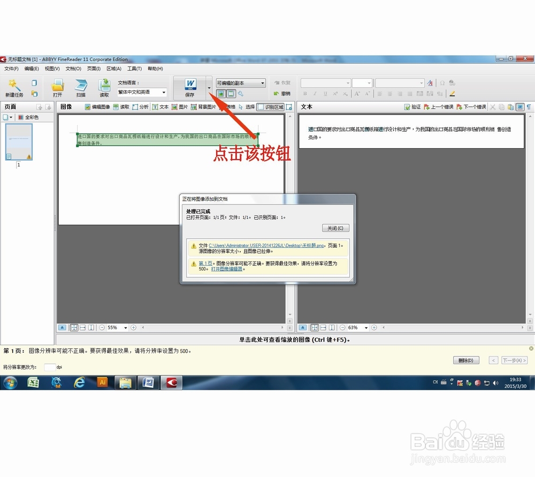Click 验证 in the text panel toolbar
This screenshot has height=477, width=535.
(412, 107)
